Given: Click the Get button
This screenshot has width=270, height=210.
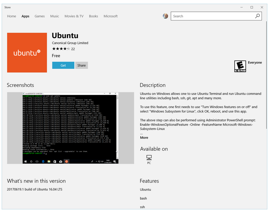Looking at the screenshot, I should point(63,65).
